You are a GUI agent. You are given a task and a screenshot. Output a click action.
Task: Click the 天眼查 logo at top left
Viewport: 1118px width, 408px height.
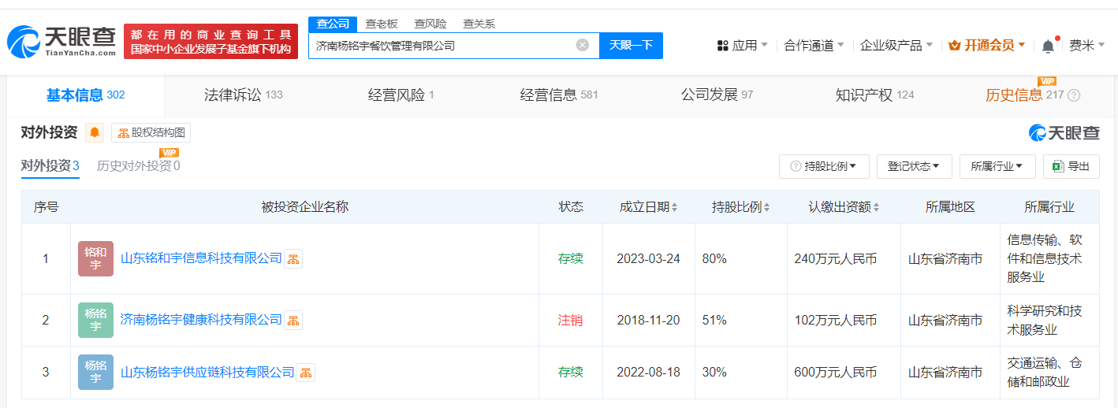tap(61, 41)
